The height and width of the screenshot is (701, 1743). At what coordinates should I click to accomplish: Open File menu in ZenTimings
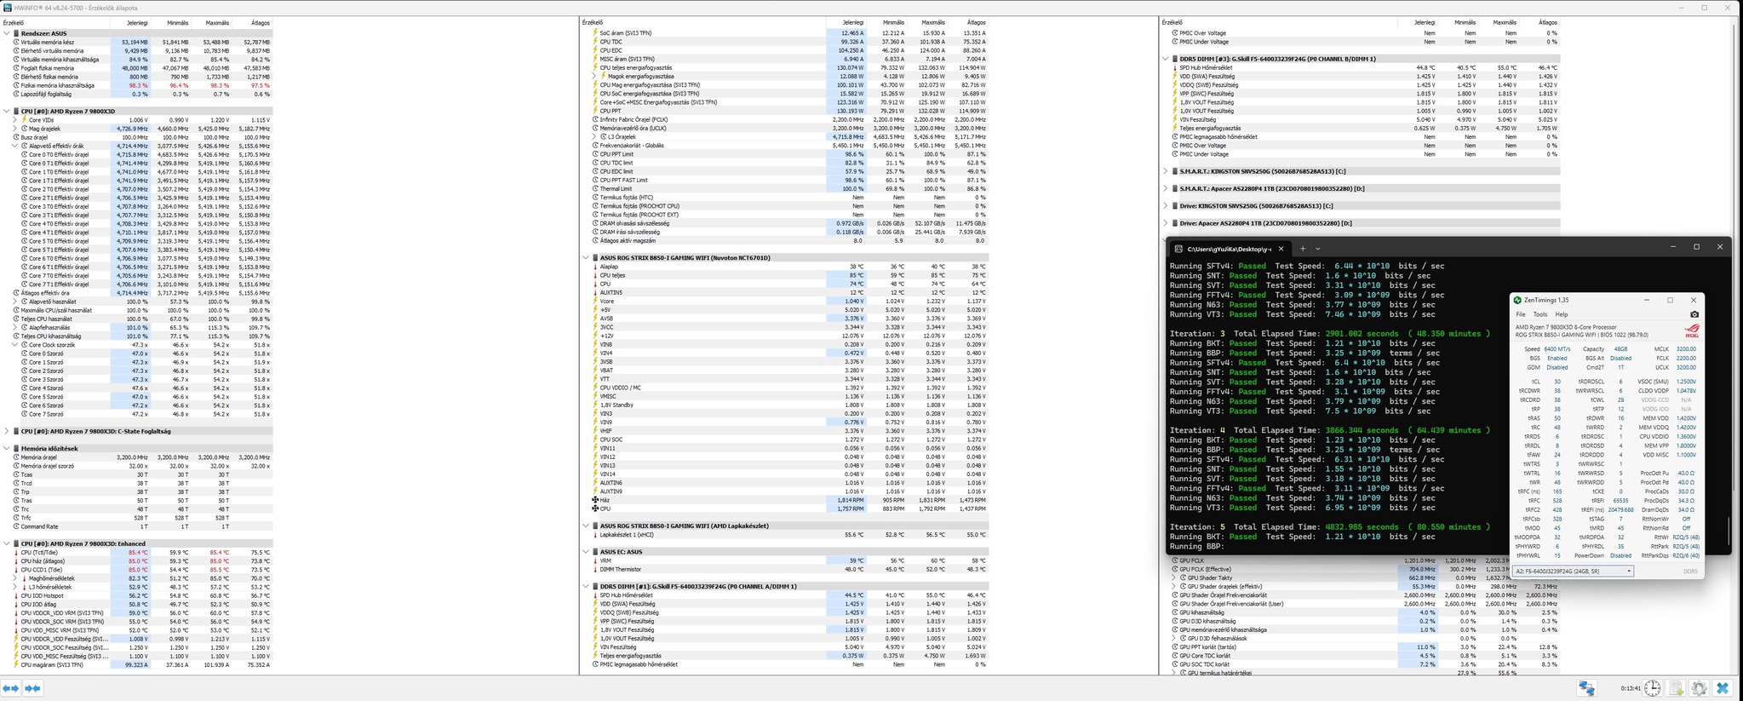click(x=1521, y=314)
